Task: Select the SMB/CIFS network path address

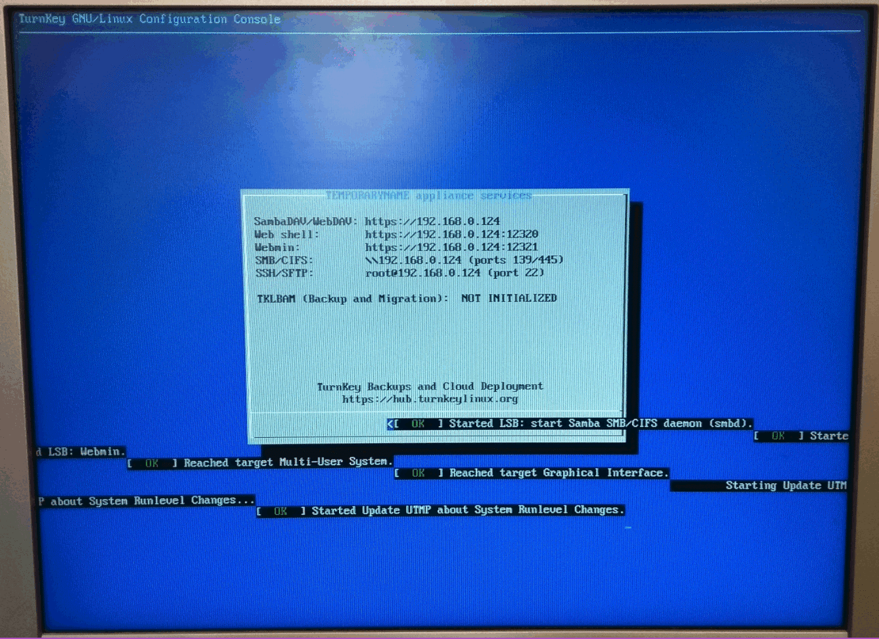Action: pyautogui.click(x=464, y=260)
